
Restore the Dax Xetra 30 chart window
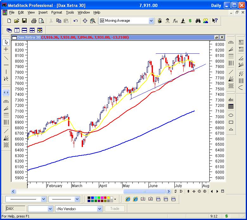216,37
